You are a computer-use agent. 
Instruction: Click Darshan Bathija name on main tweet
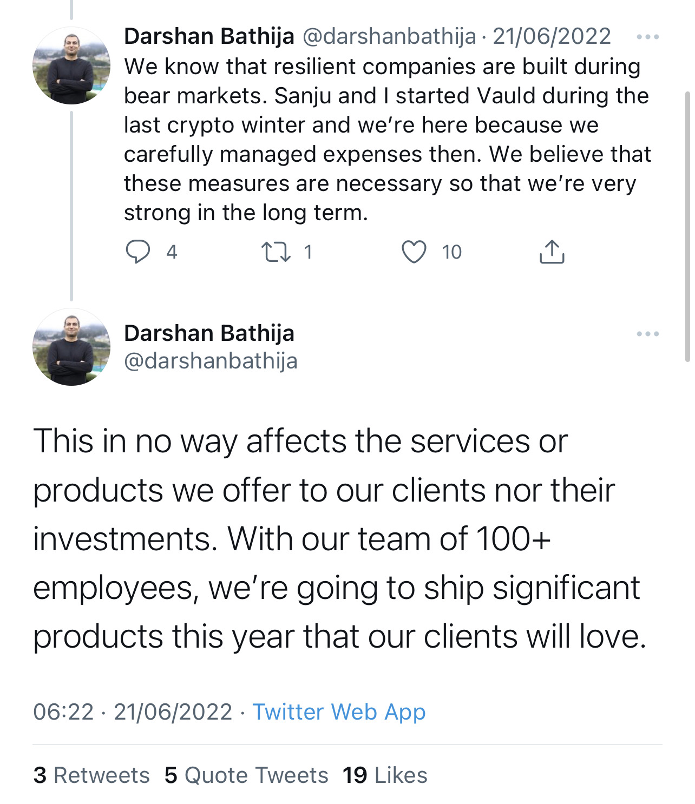click(209, 333)
